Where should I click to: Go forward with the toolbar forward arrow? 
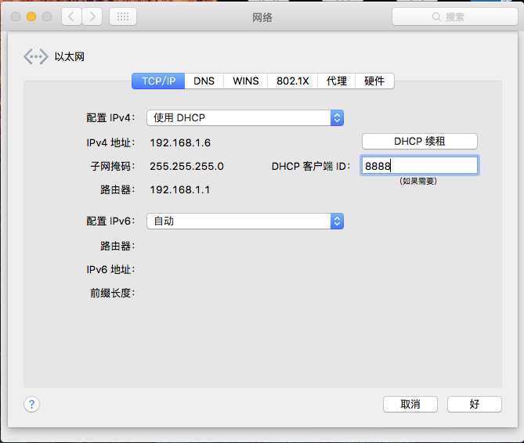(92, 16)
